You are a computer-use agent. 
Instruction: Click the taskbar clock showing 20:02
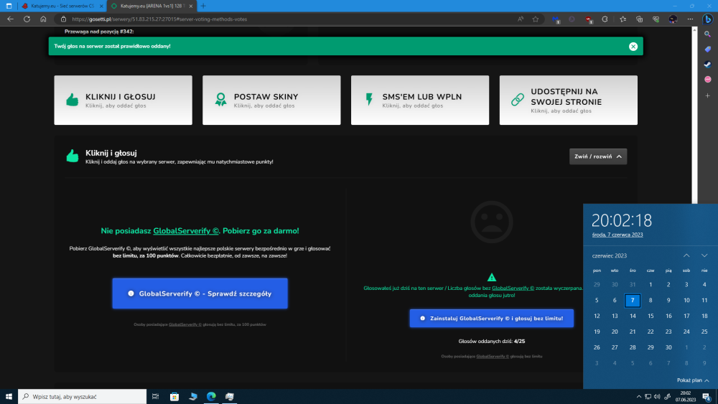click(x=686, y=397)
